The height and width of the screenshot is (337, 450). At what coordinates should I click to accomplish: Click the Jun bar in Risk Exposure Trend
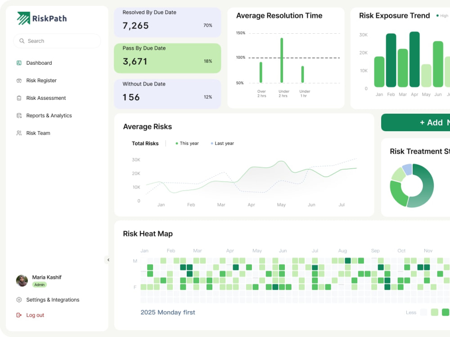coord(438,64)
